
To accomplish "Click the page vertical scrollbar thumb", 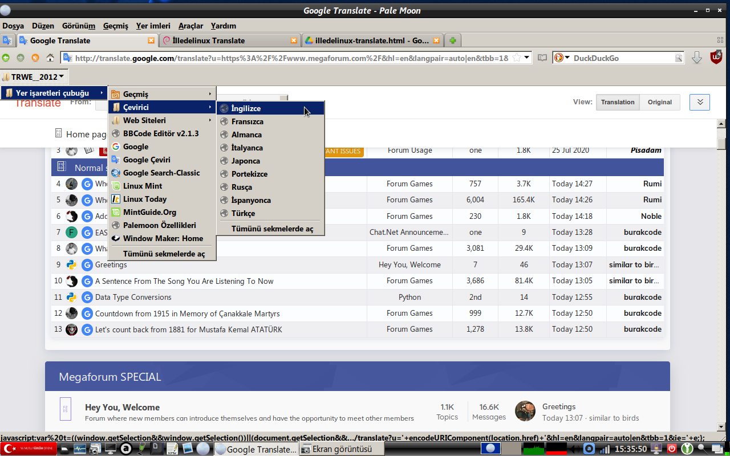I will (721, 142).
